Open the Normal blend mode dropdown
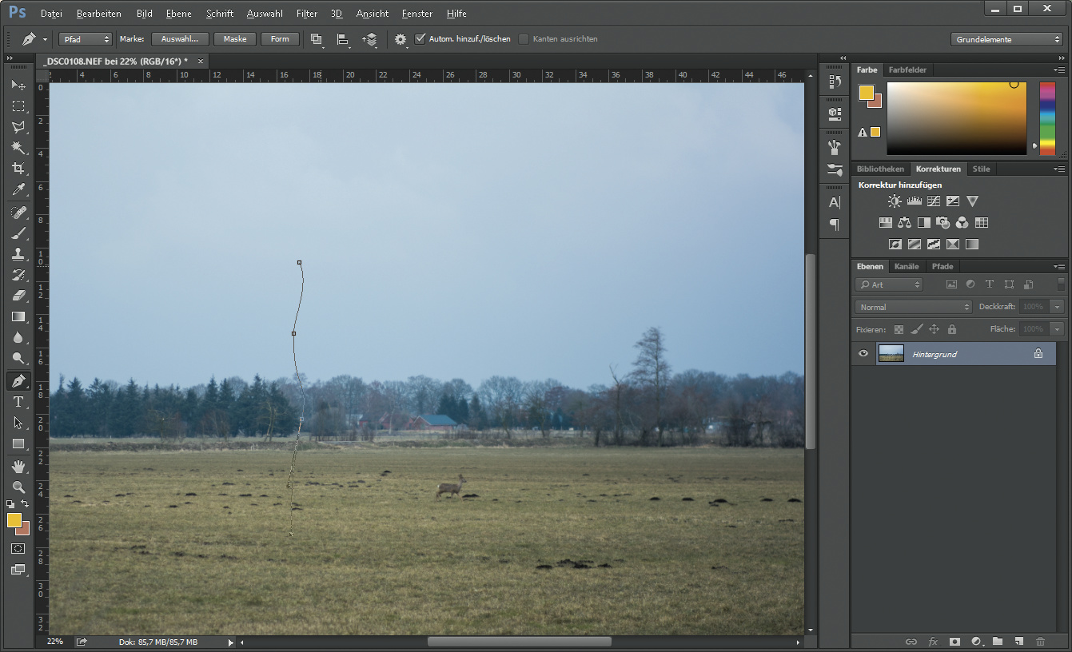 pos(914,307)
